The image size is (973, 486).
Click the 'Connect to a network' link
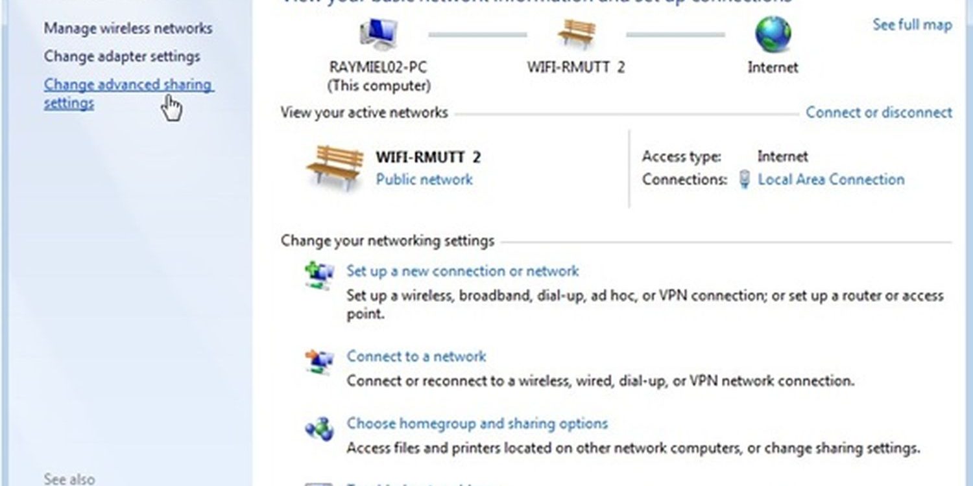416,356
